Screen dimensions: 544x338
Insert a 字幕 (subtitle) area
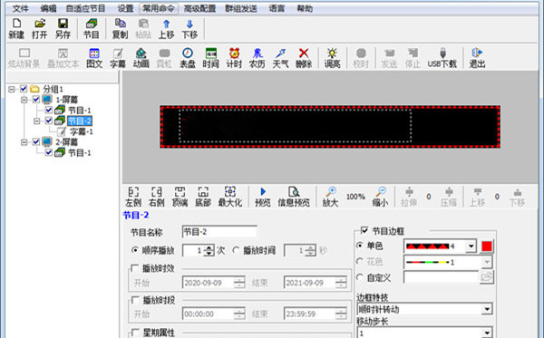click(x=118, y=58)
